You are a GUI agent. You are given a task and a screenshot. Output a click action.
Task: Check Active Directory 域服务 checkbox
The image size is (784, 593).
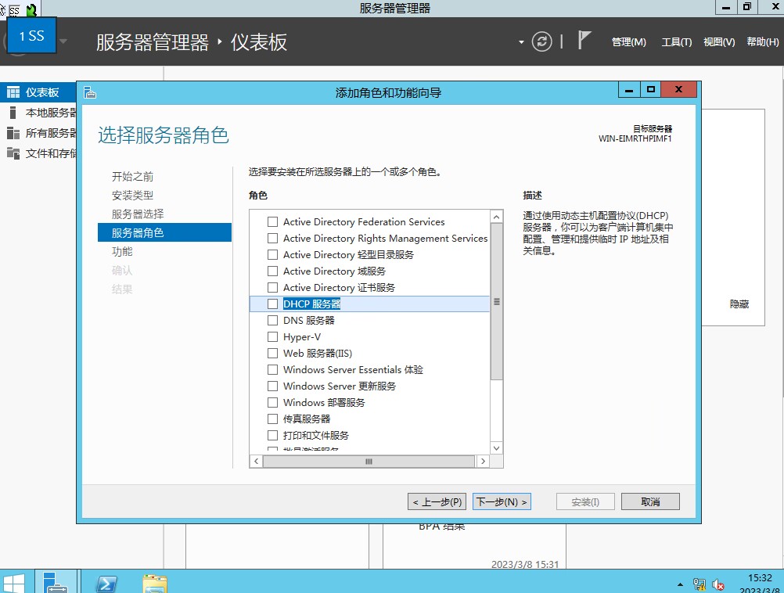click(x=272, y=271)
